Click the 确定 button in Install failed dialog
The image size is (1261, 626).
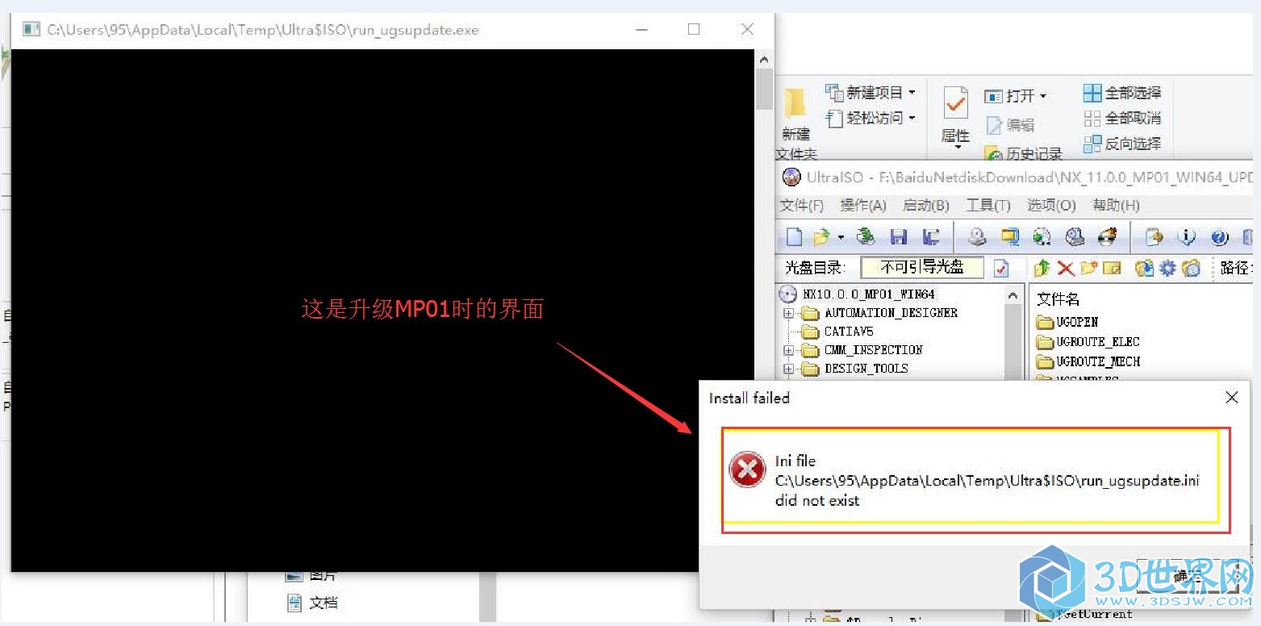pyautogui.click(x=1188, y=576)
